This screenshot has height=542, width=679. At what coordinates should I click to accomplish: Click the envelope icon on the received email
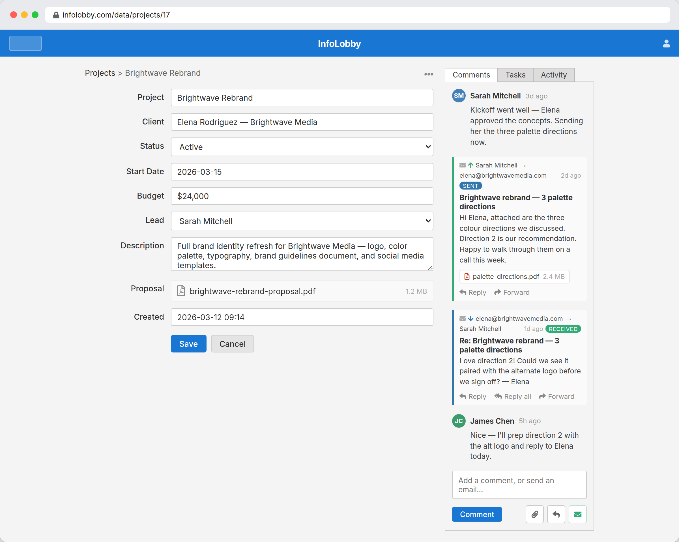462,319
